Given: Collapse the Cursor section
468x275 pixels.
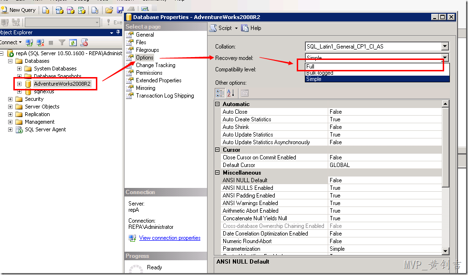Looking at the screenshot, I should pyautogui.click(x=217, y=150).
